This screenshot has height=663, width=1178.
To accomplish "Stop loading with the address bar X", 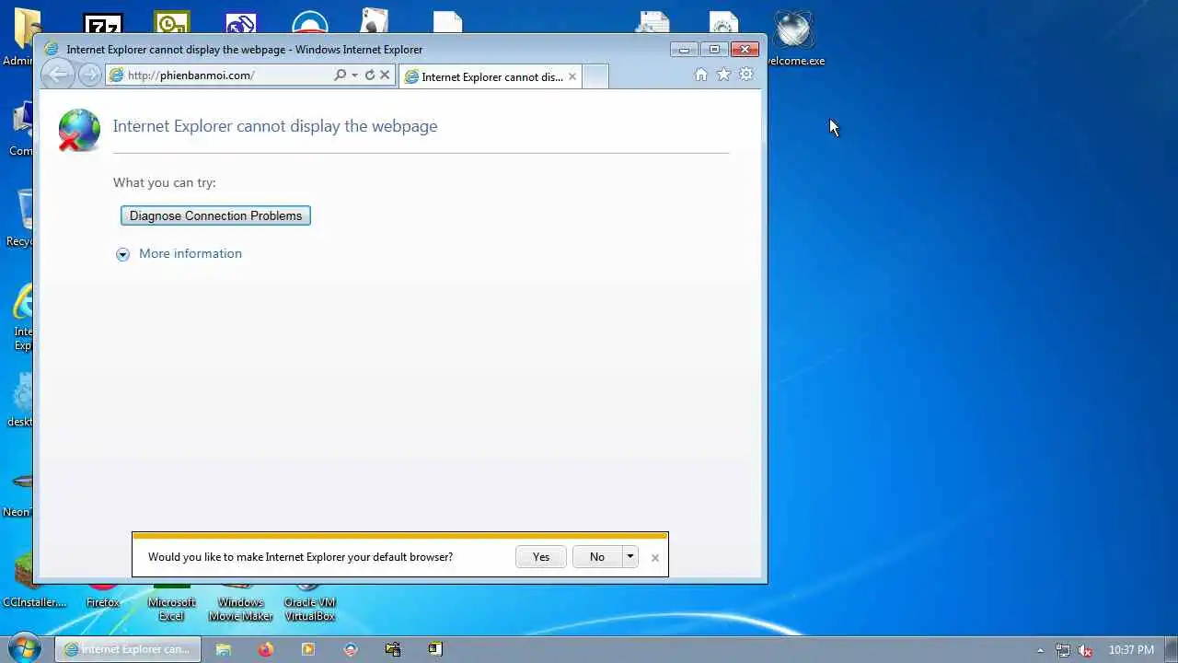I will pos(386,76).
